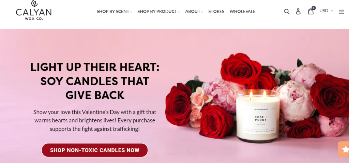Click the Calyan Wax Co. logo
The height and width of the screenshot is (163, 349).
pos(34,10)
